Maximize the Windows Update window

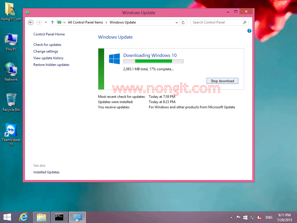point(236,12)
